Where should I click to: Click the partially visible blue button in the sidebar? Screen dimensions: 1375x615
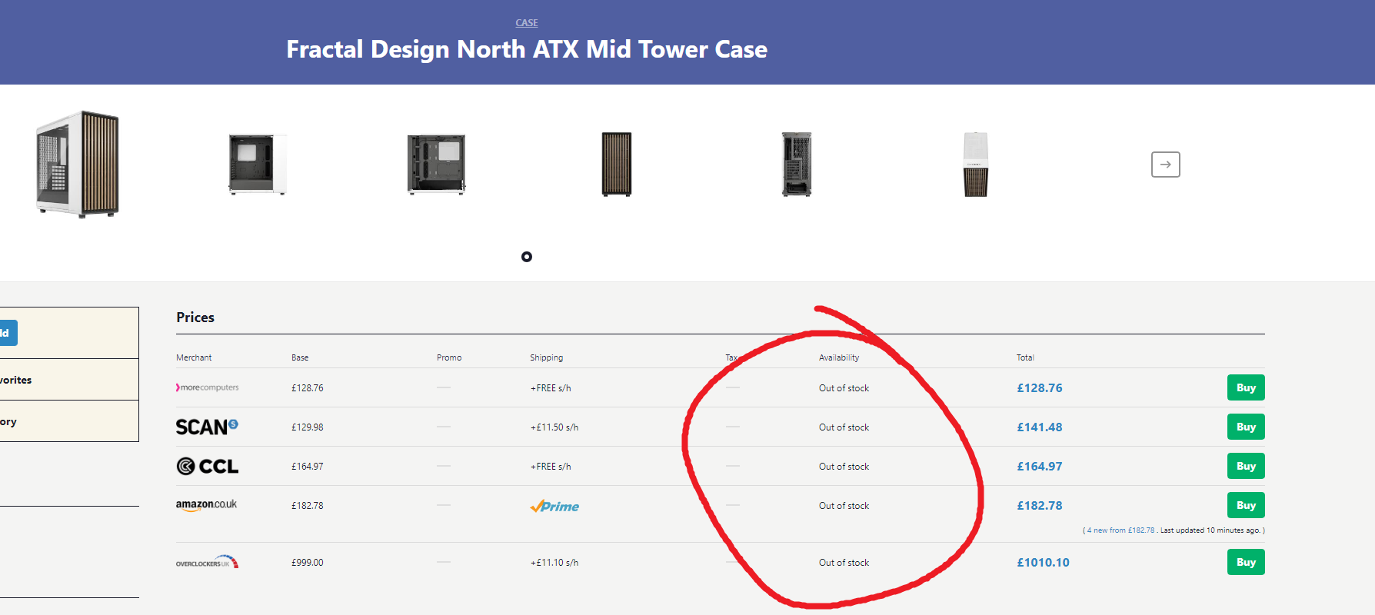tap(8, 333)
